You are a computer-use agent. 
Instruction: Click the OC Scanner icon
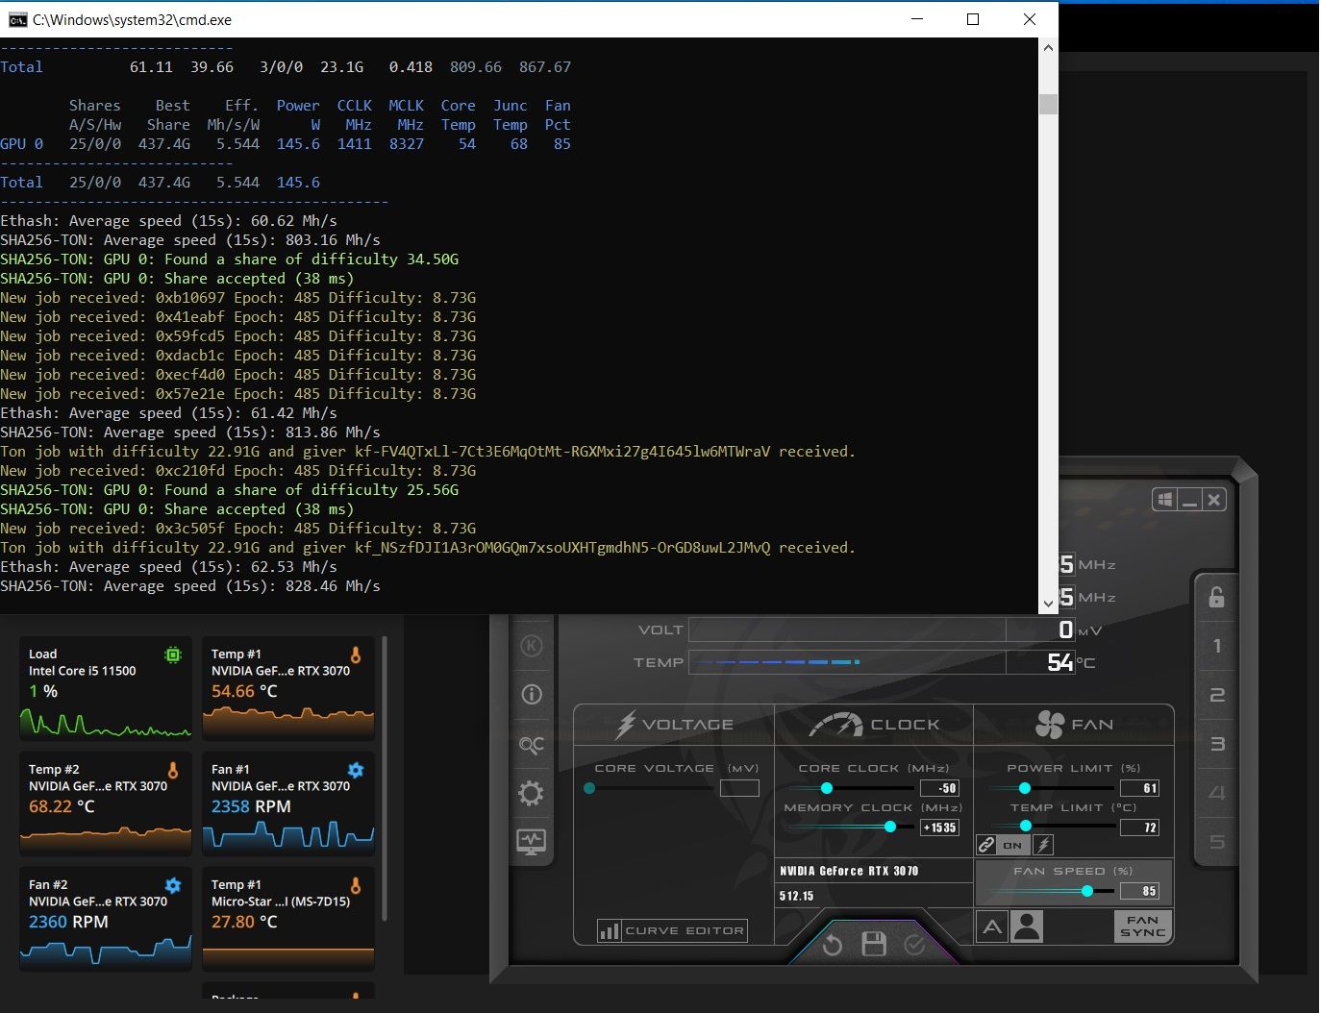[x=531, y=744]
